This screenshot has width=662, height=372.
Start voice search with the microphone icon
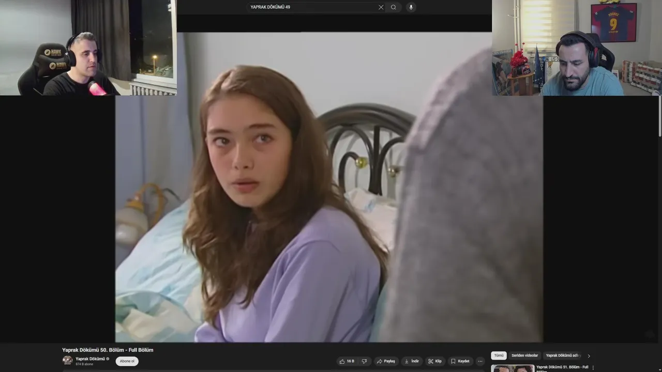point(411,7)
